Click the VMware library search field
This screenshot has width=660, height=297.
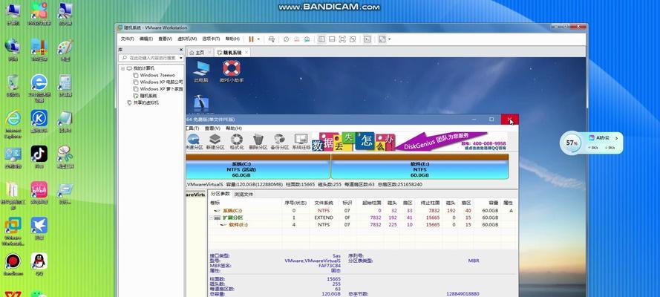coord(150,58)
